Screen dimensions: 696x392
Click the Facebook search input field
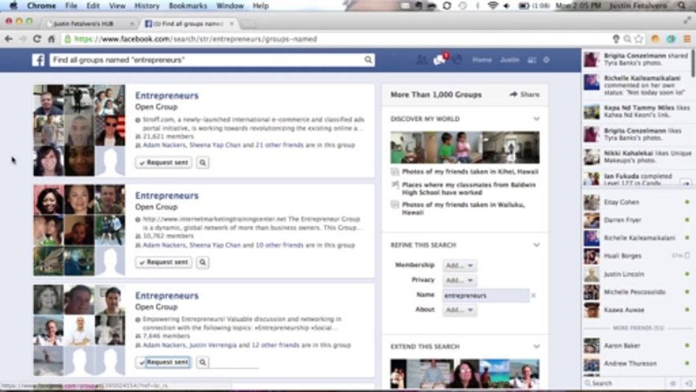207,60
